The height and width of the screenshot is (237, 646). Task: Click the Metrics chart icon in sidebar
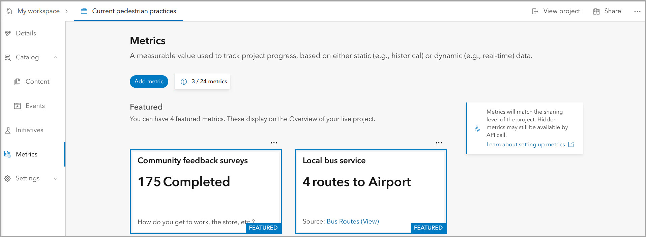(x=8, y=154)
